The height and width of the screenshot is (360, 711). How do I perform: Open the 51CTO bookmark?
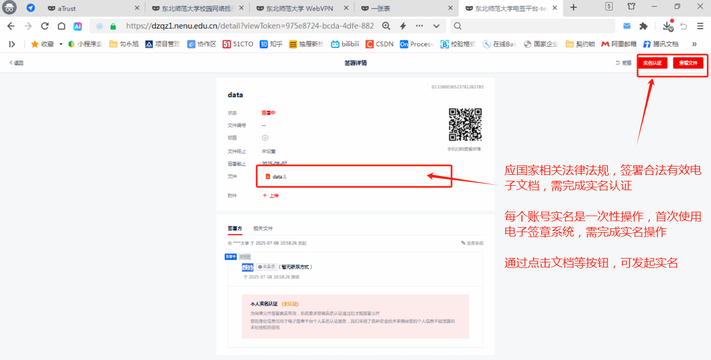pos(238,44)
